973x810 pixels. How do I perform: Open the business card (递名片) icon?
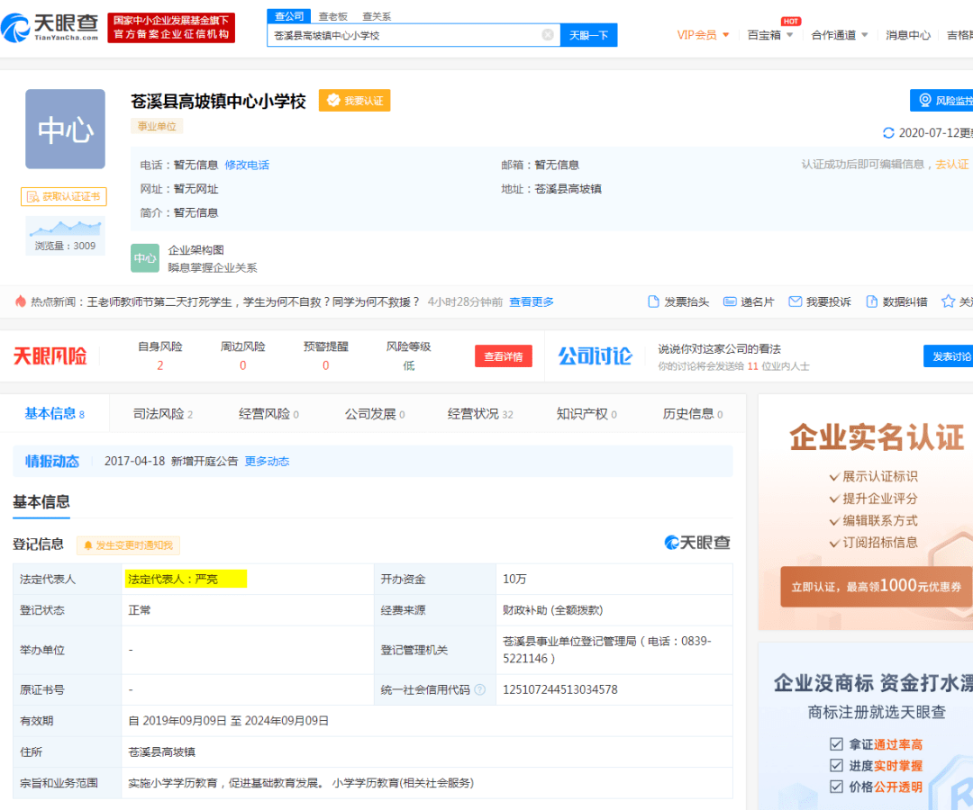(x=731, y=301)
